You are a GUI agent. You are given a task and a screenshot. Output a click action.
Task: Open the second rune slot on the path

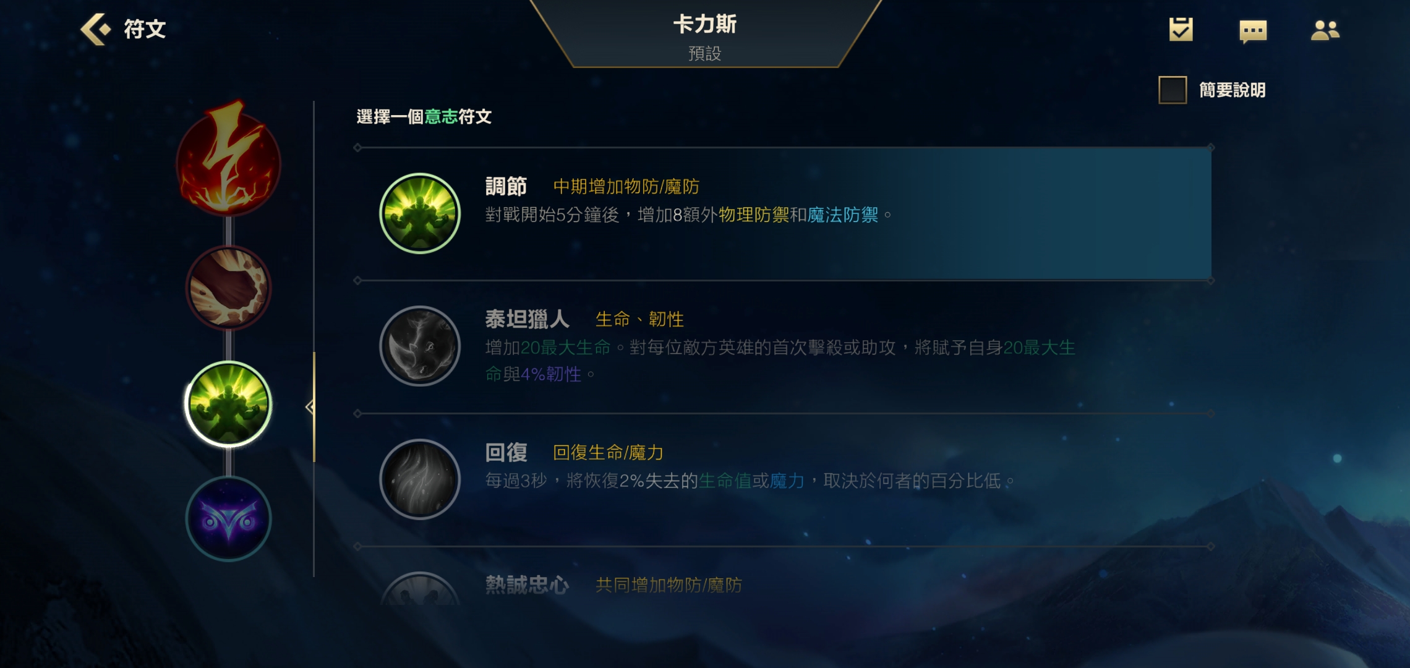(228, 288)
